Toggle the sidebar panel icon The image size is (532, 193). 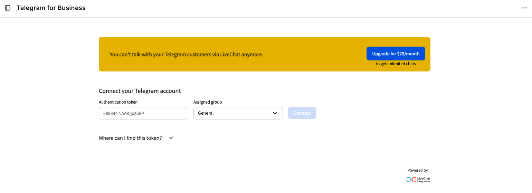(x=8, y=8)
